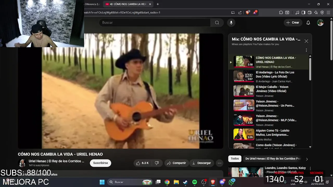Click the playlist panel scrollbar

310,69
